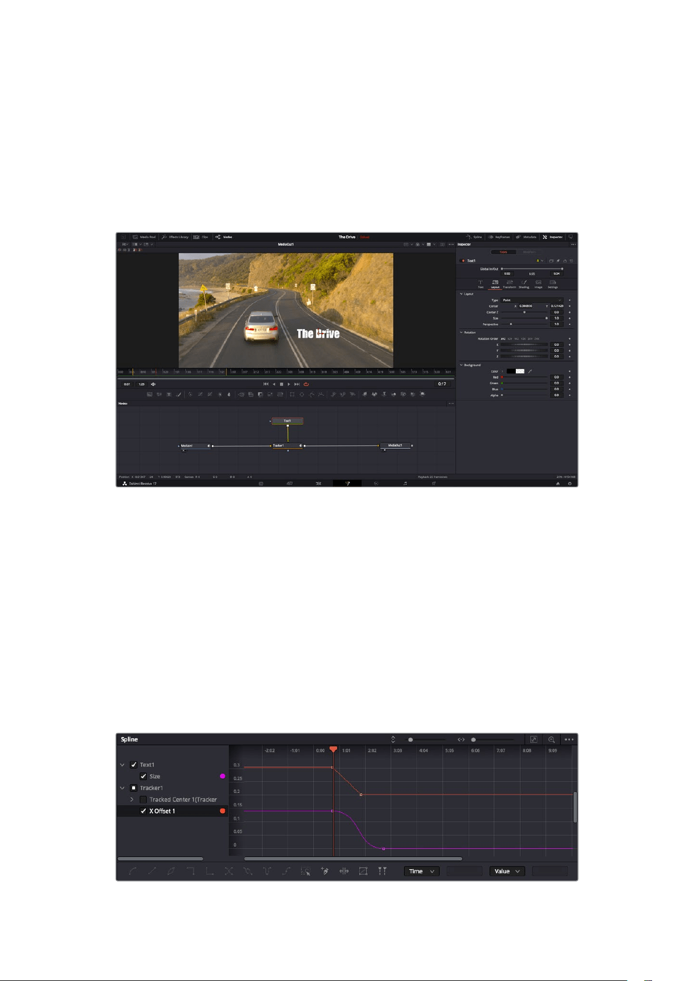Open the Inspector tab in top toolbar
The image size is (694, 981).
coord(553,237)
